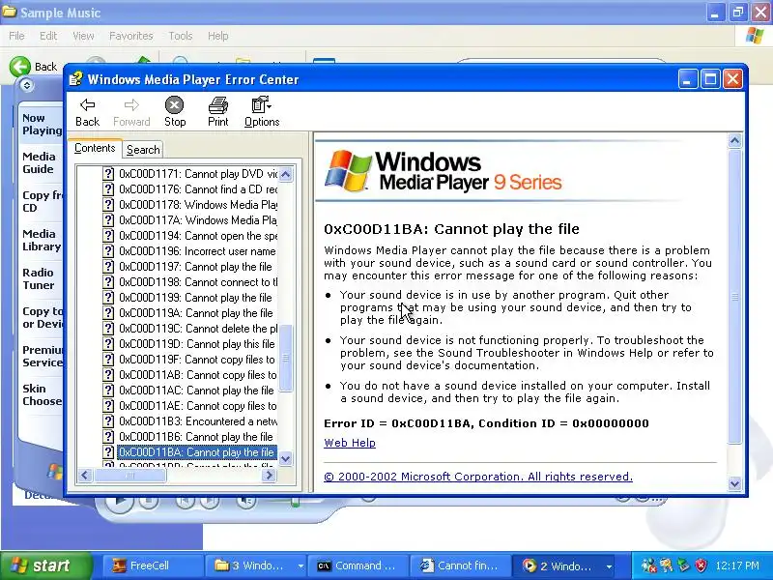Viewport: 773px width, 580px height.
Task: Select topic 0xC00D1178: Windows Media Player
Action: pos(198,205)
